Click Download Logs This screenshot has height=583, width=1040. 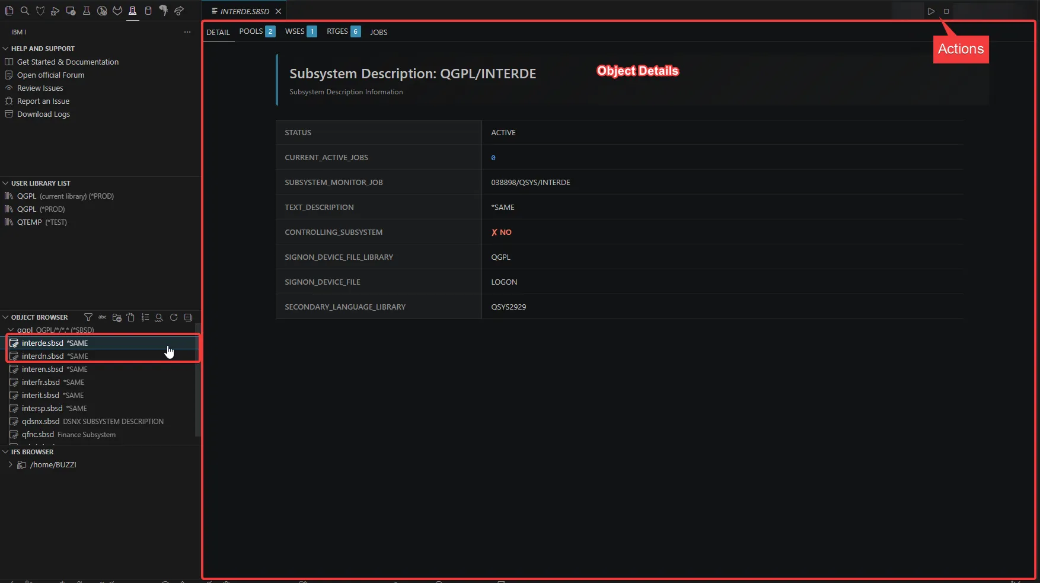(x=43, y=114)
